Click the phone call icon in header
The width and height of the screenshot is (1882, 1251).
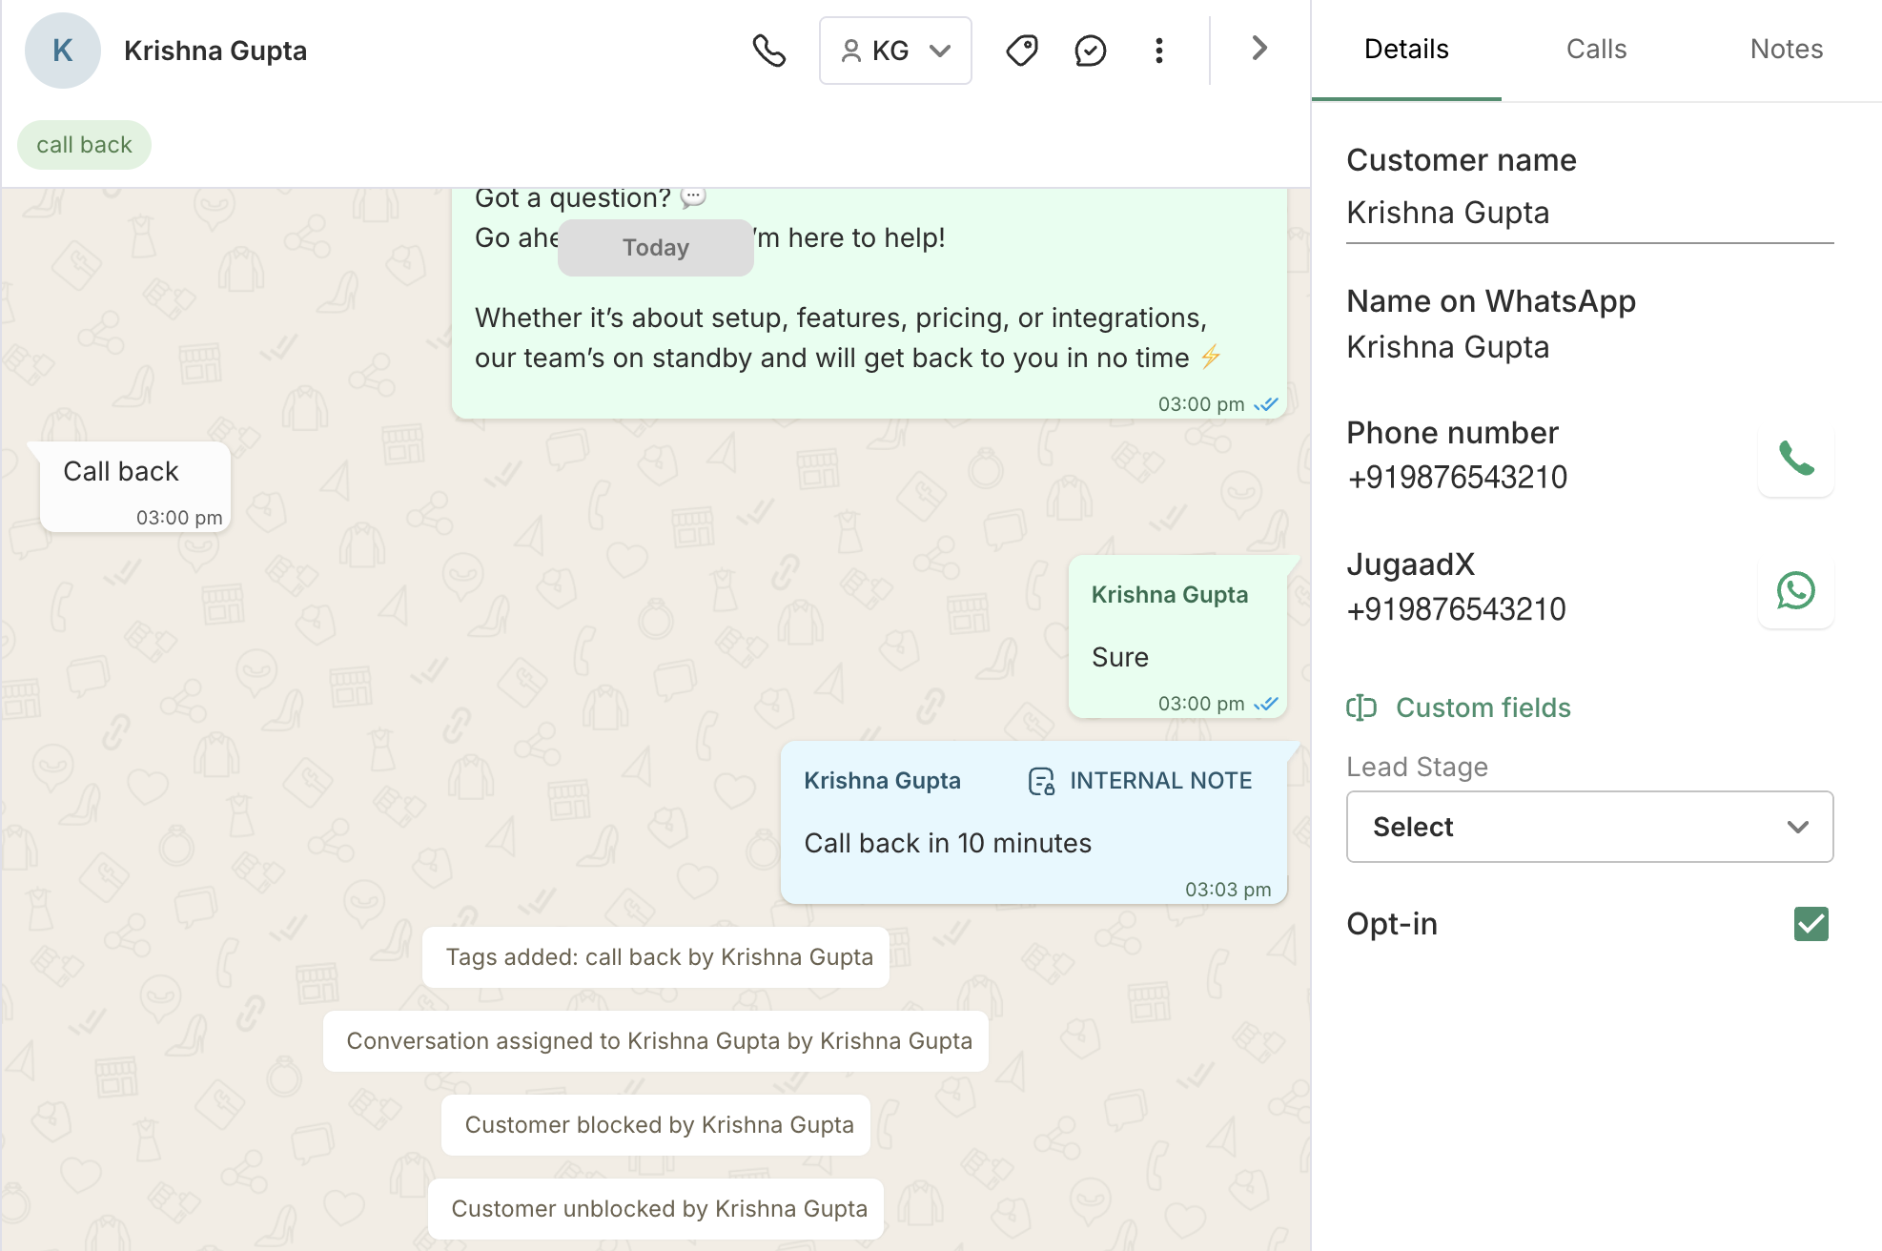[768, 51]
